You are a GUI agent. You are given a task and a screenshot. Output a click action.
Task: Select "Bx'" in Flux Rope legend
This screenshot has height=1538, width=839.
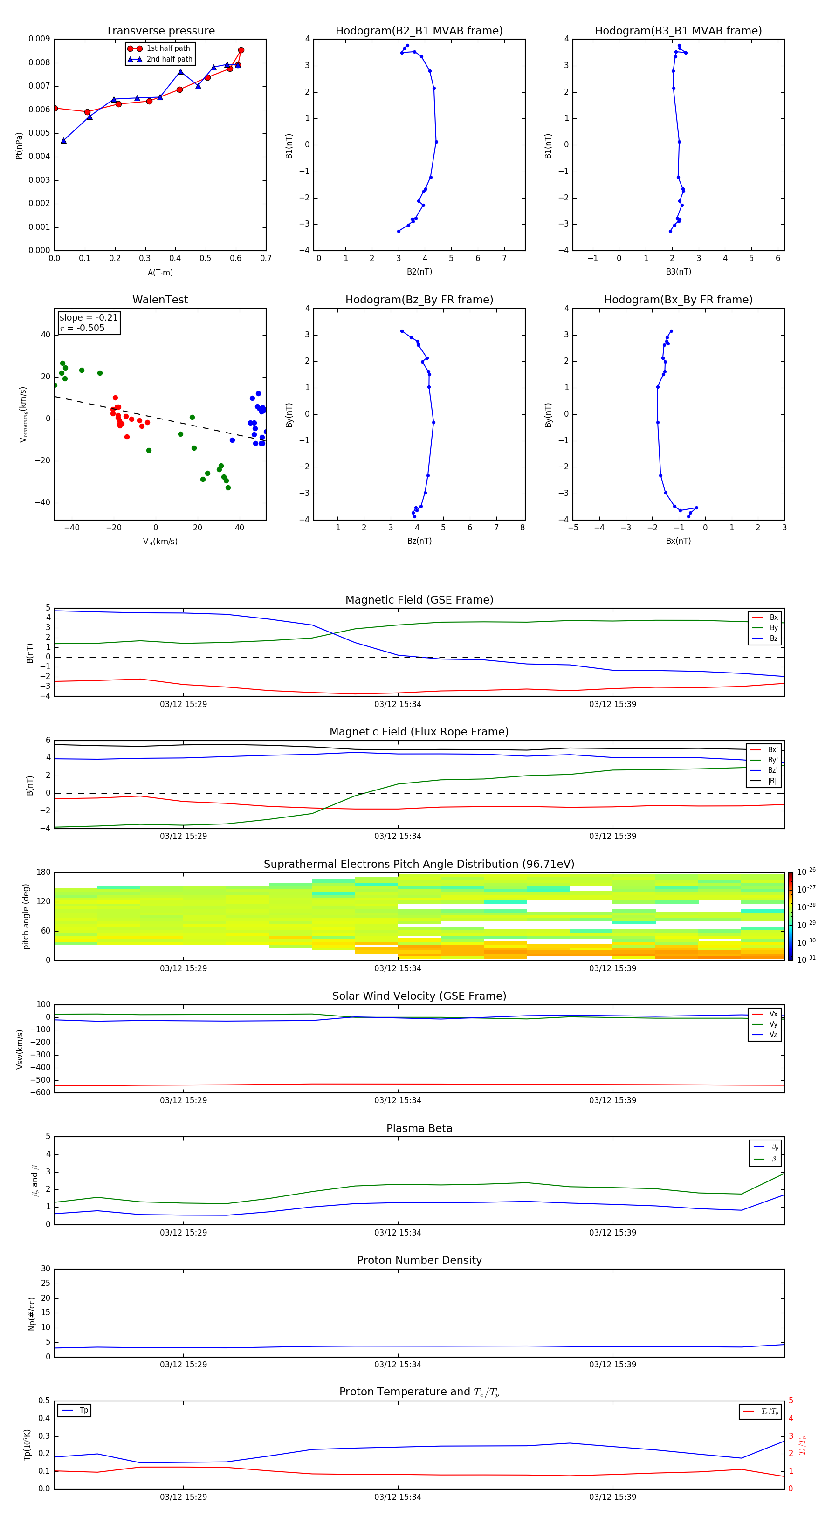(764, 750)
